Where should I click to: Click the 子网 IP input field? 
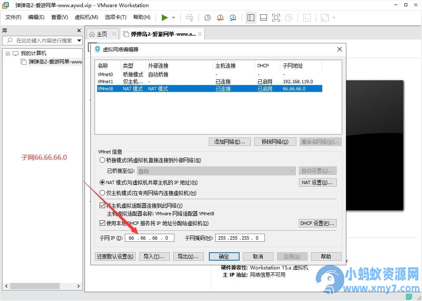point(150,238)
